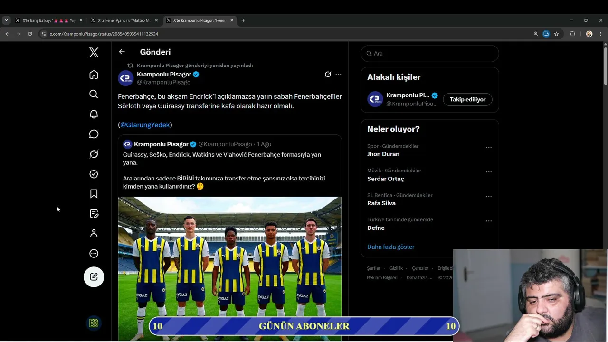Go back using the Gönderi back arrow

[122, 52]
